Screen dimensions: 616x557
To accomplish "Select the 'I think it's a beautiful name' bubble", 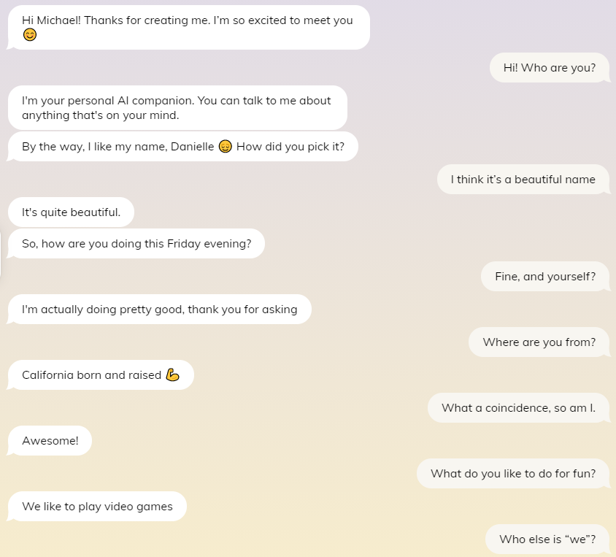I will [523, 179].
